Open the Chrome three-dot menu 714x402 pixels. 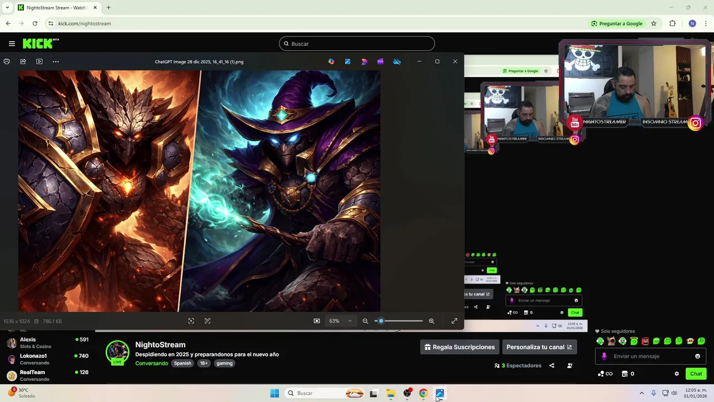point(706,23)
